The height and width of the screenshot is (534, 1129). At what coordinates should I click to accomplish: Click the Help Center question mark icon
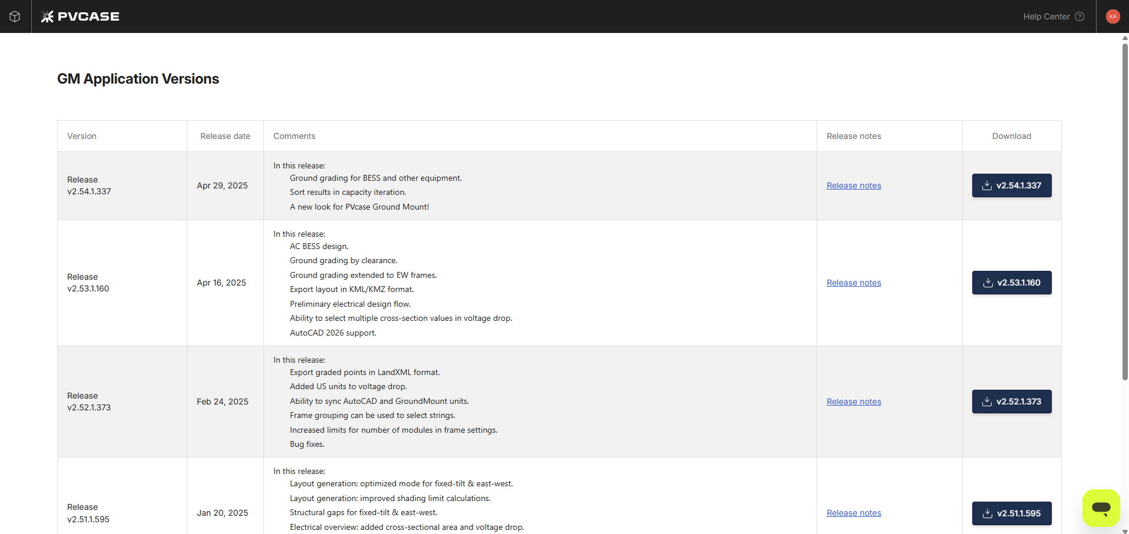pos(1080,16)
